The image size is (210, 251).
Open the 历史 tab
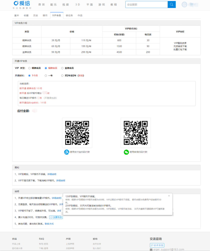tap(35, 16)
